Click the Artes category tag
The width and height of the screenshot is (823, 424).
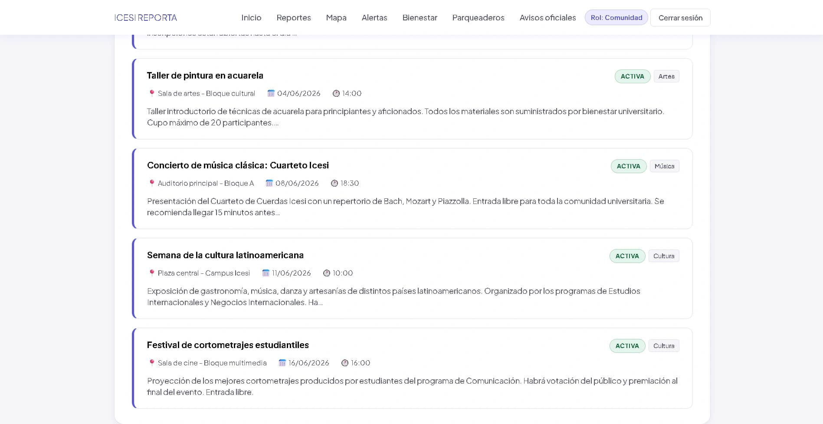coord(666,76)
